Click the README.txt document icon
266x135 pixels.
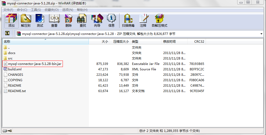(5, 91)
